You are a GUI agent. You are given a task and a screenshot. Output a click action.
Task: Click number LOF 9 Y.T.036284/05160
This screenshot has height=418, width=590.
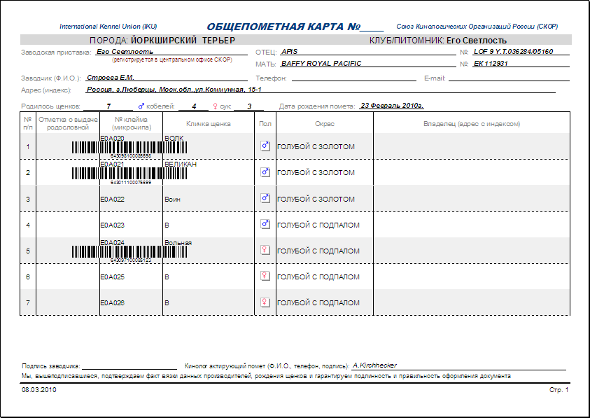(x=513, y=52)
